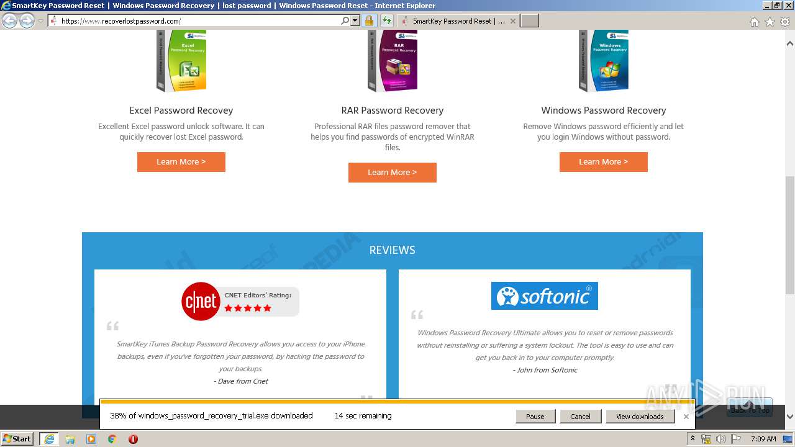795x447 pixels.
Task: Click the Softonic review quote text
Action: tap(545, 345)
